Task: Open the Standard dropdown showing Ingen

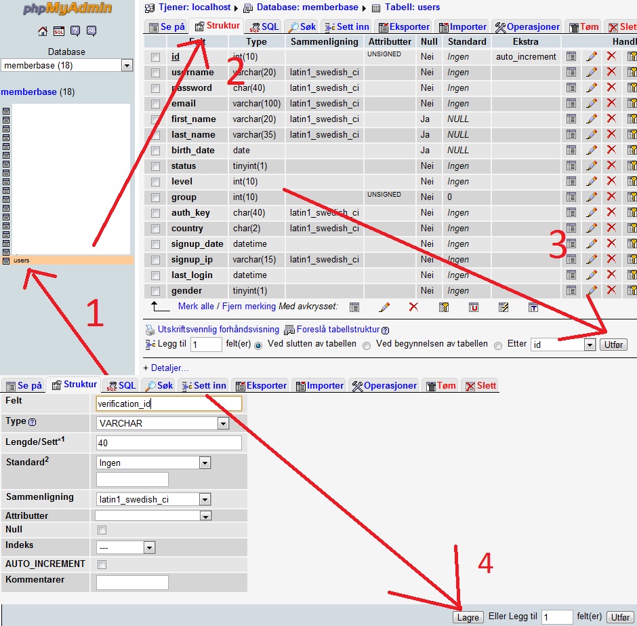Action: (x=153, y=463)
